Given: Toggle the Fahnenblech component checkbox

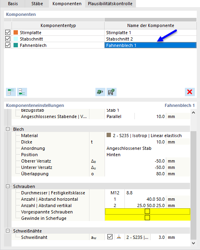Looking at the screenshot, I should 8,45.
